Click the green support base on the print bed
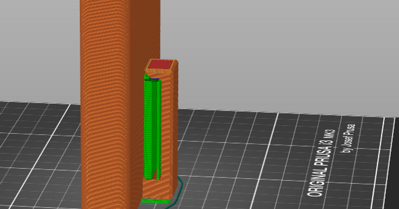This screenshot has width=399, height=209. [x=155, y=201]
